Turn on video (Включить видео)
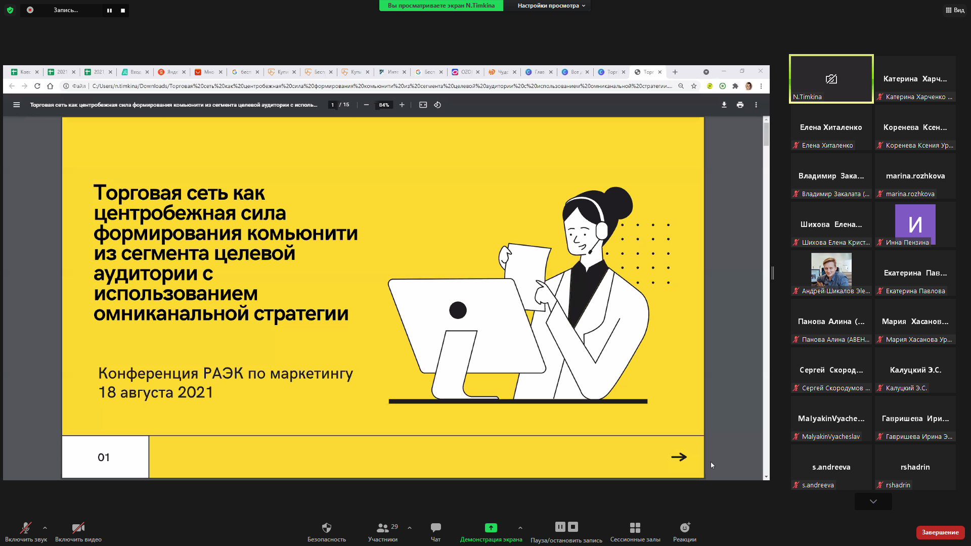Image resolution: width=971 pixels, height=546 pixels. point(78,528)
